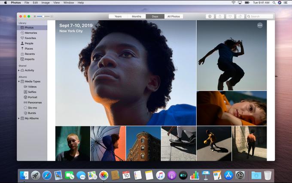The image size is (292, 183).
Task: Expand the My Albums group
Action: [18, 118]
